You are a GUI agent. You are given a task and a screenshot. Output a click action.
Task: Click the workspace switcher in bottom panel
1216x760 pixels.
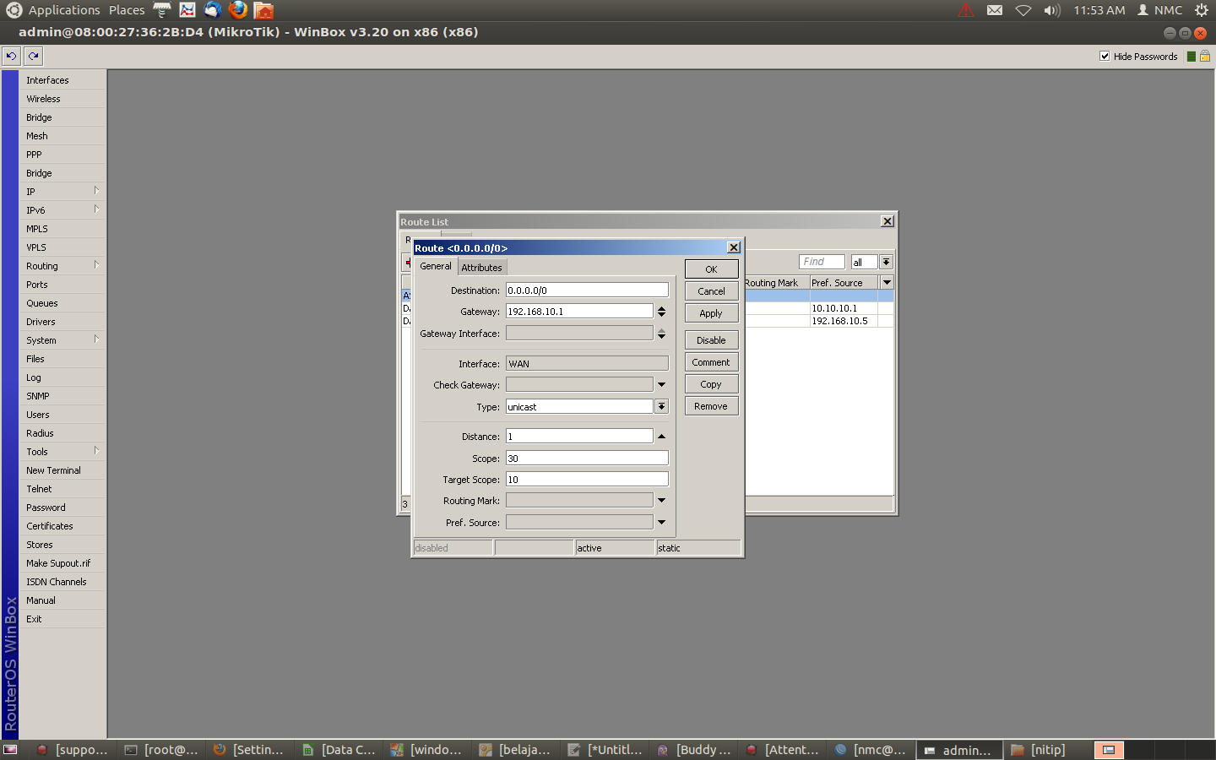point(1109,750)
